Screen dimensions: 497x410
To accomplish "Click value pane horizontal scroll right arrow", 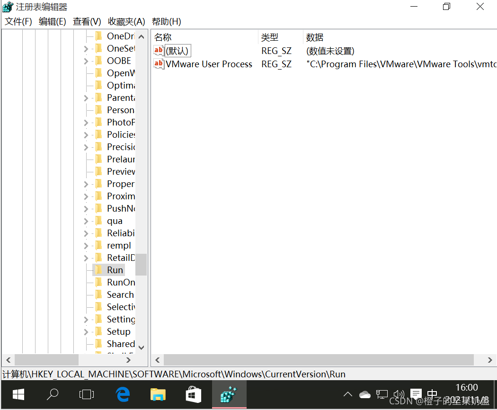I will 490,360.
